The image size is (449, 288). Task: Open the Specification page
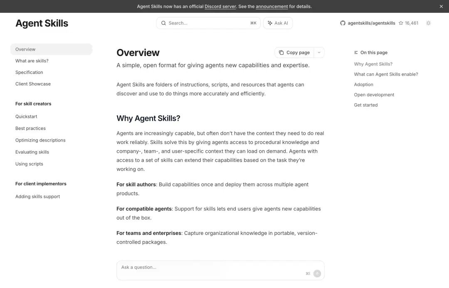click(x=29, y=72)
